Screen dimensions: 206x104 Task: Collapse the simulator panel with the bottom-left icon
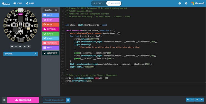point(4,100)
